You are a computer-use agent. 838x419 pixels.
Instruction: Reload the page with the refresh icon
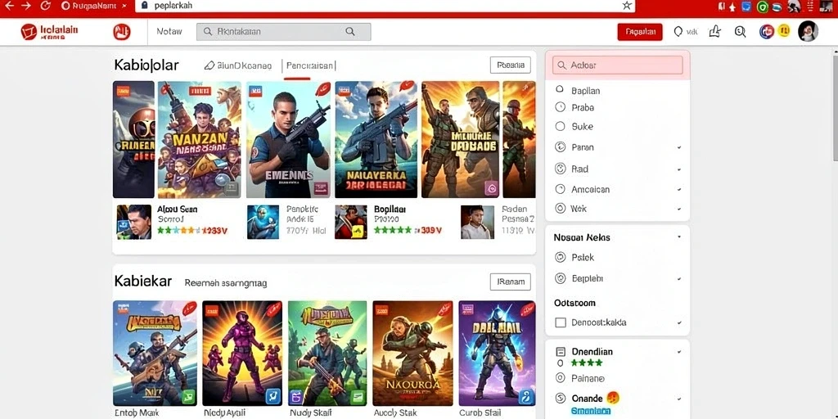pos(46,6)
